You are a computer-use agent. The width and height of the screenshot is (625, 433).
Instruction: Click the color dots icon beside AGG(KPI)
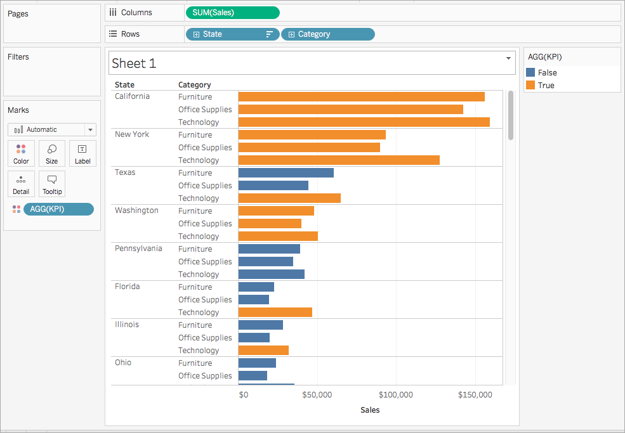coord(16,209)
